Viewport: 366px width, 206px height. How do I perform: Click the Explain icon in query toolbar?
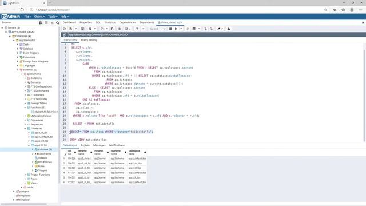point(188,29)
